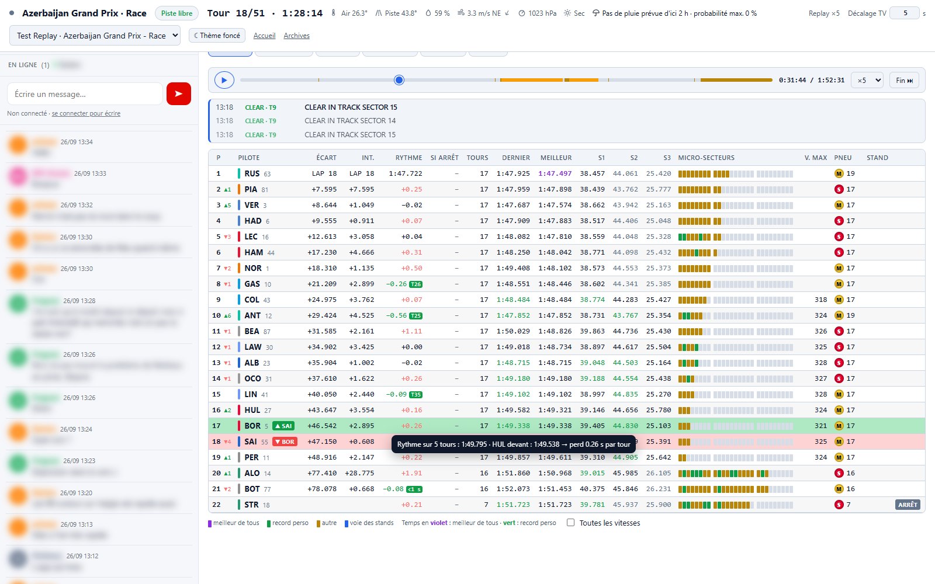Screen dimensions: 935x584
Task: Open the Test Replay session dropdown
Action: pyautogui.click(x=95, y=36)
